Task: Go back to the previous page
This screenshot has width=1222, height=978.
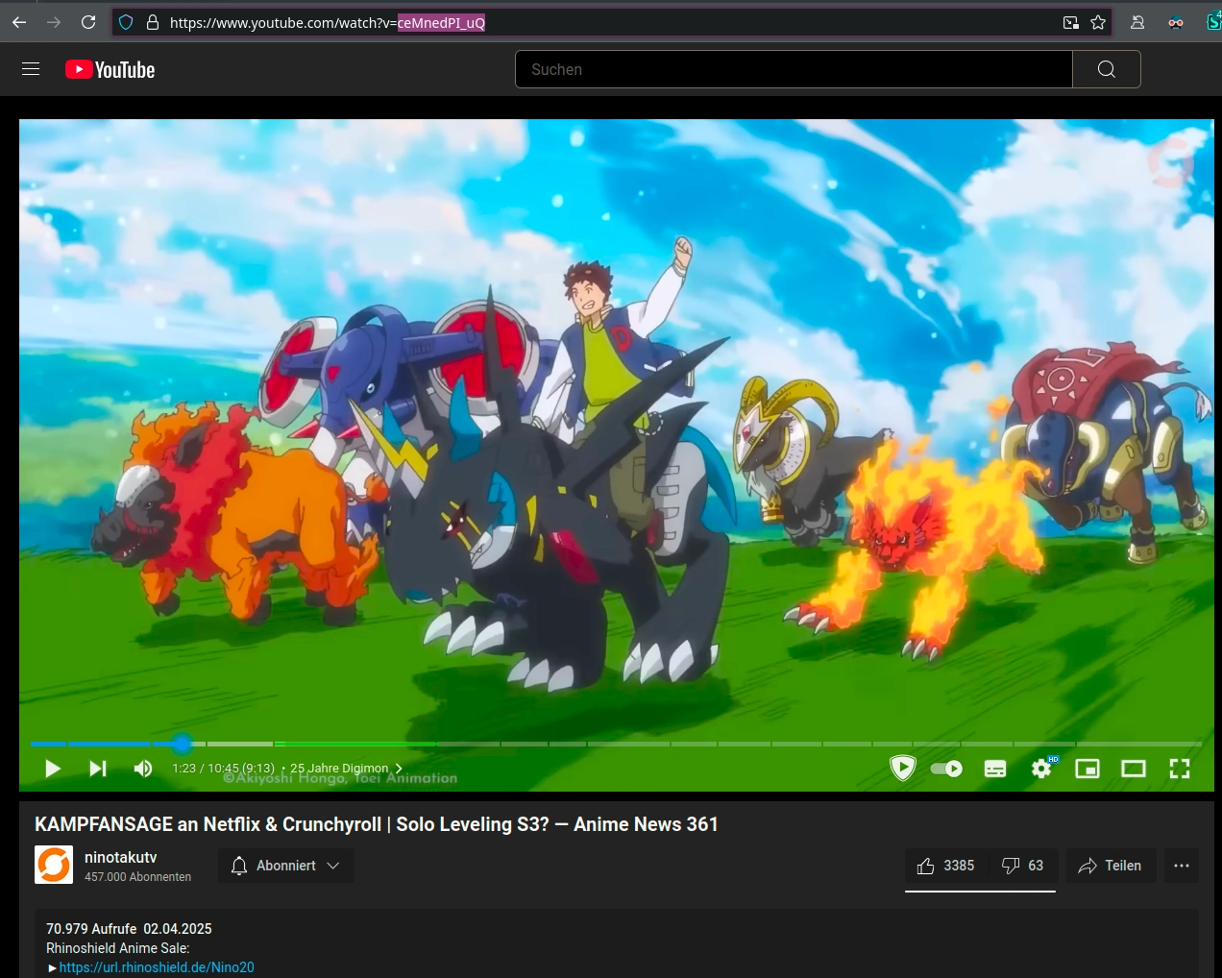Action: [x=19, y=22]
